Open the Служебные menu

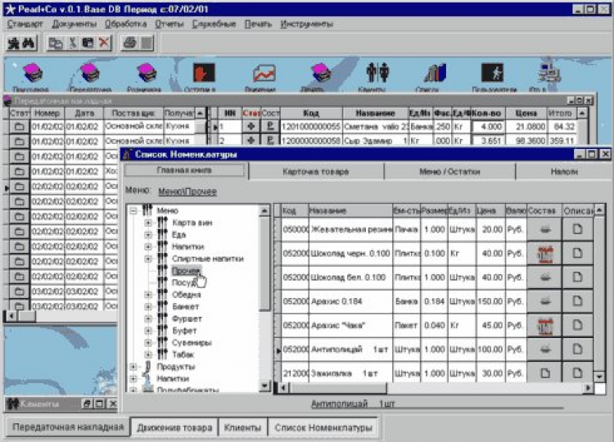pyautogui.click(x=216, y=24)
